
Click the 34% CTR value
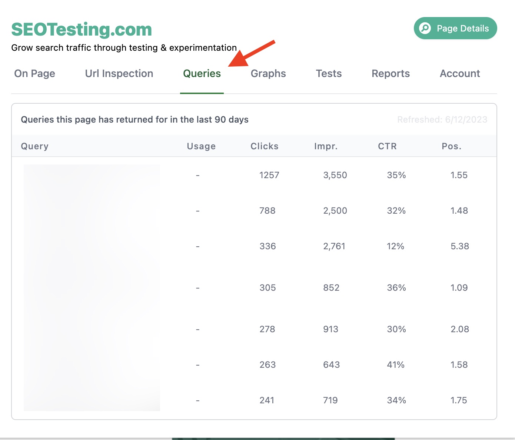(396, 400)
